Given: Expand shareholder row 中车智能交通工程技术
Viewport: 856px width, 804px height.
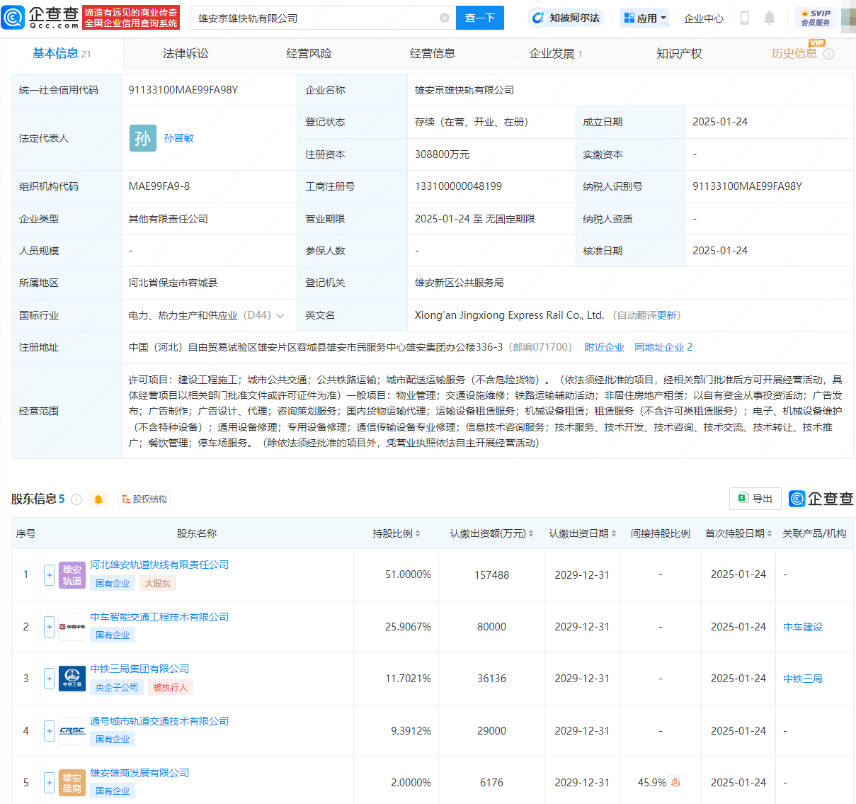Looking at the screenshot, I should [x=49, y=627].
